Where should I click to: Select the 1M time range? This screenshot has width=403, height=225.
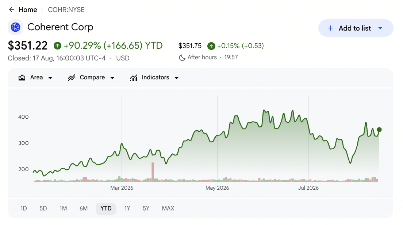coord(63,209)
